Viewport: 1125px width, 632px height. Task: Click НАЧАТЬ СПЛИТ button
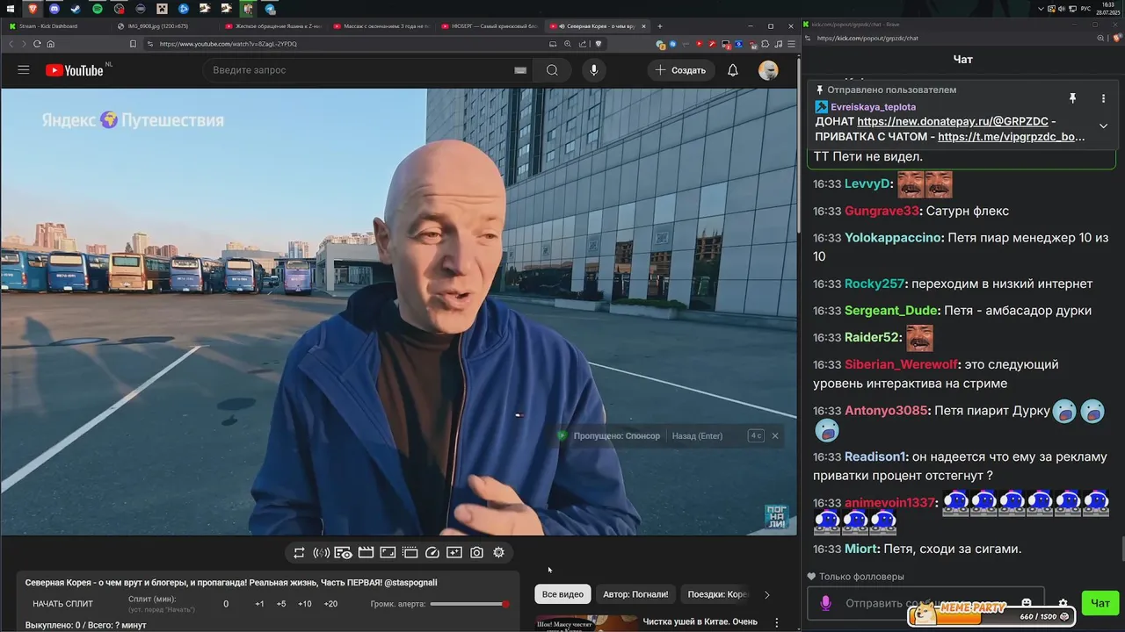click(x=62, y=604)
